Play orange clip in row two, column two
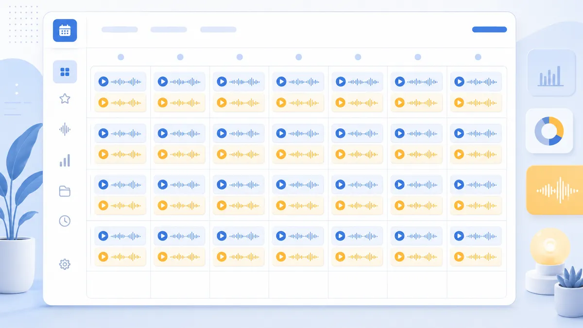 tap(162, 154)
